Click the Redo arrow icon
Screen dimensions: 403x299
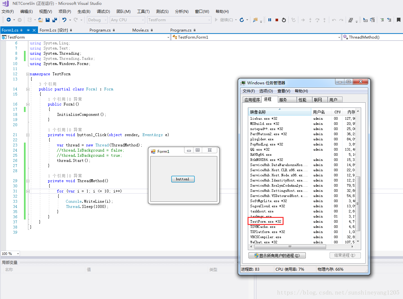point(76,20)
